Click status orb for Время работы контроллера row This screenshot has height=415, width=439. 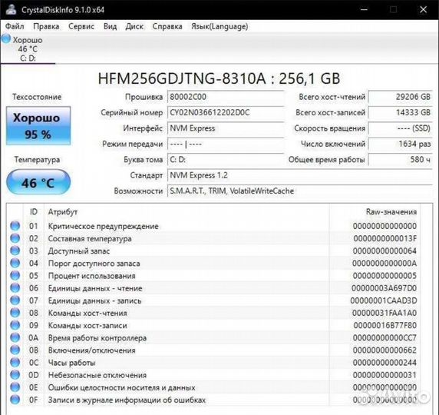point(15,337)
